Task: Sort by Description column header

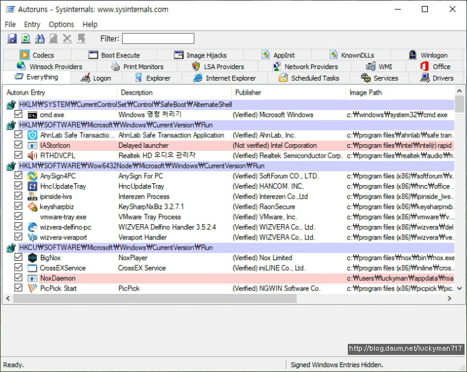Action: (174, 93)
